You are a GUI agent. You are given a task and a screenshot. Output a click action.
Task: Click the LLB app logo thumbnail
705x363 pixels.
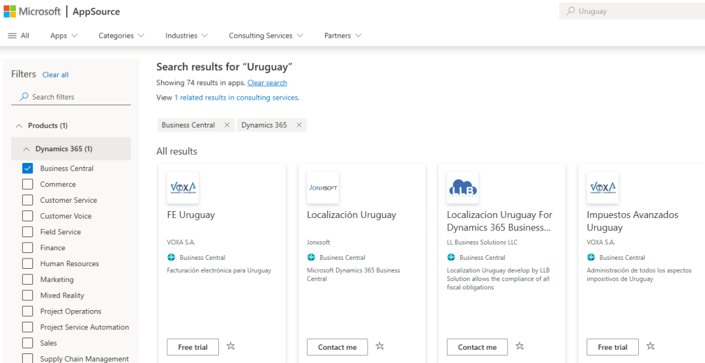[463, 188]
